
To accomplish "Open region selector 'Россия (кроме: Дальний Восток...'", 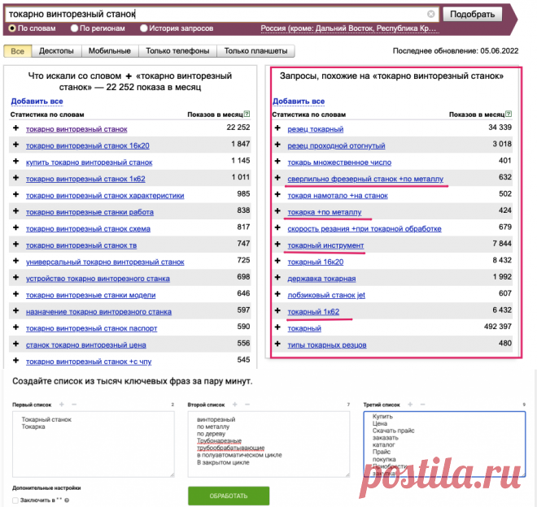I will pos(348,28).
